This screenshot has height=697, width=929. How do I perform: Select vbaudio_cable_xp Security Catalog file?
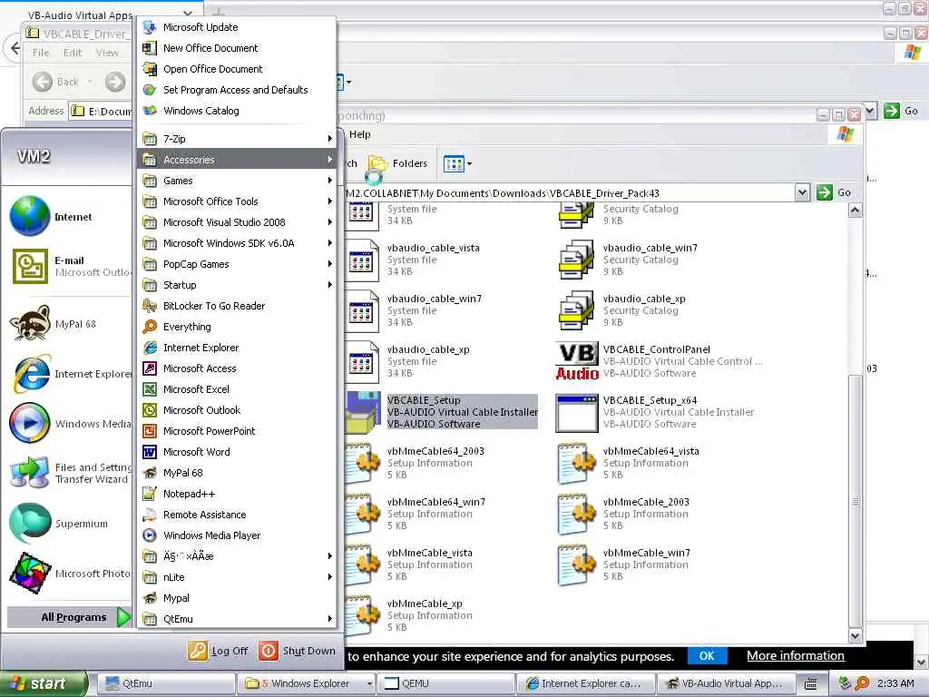621,310
